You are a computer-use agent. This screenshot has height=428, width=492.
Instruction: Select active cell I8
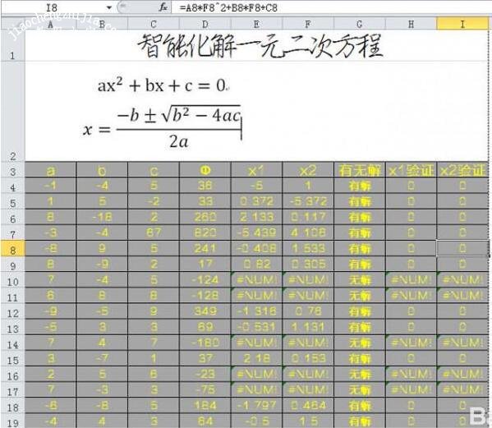[x=462, y=248]
